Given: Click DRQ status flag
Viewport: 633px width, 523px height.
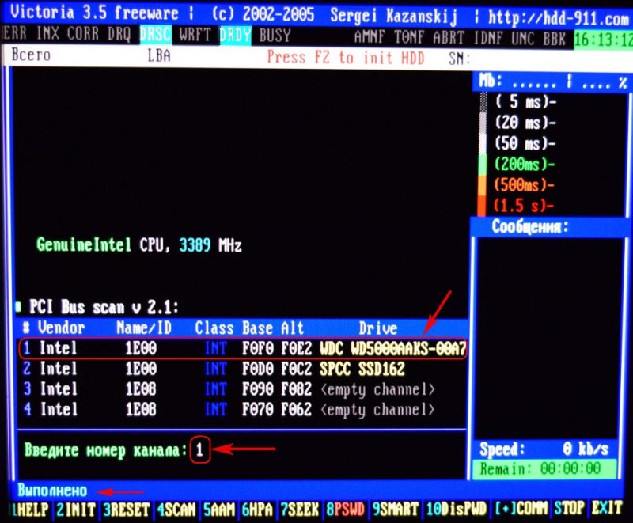Looking at the screenshot, I should (x=119, y=34).
